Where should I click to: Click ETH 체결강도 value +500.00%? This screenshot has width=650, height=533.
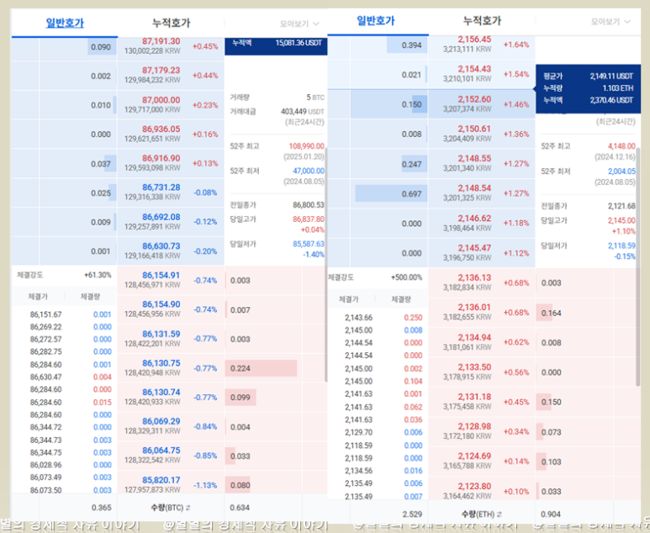(406, 277)
